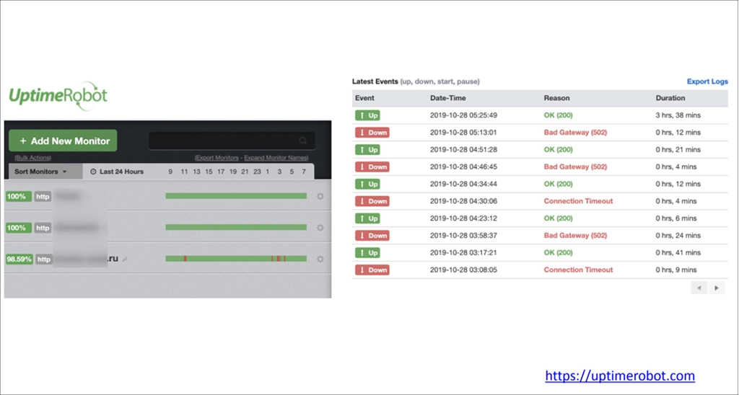Select the Last 24 Hours tab
Viewport: 739px width, 395px height.
coord(117,172)
